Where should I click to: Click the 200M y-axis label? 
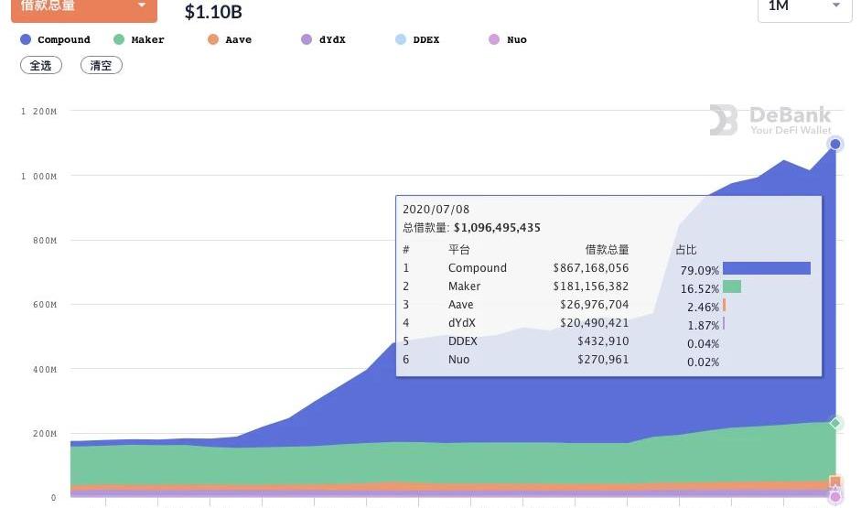45,434
